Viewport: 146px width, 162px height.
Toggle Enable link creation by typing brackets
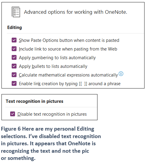tap(14, 83)
